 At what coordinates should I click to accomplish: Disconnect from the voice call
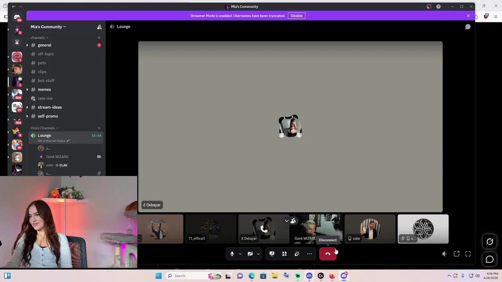click(x=328, y=254)
